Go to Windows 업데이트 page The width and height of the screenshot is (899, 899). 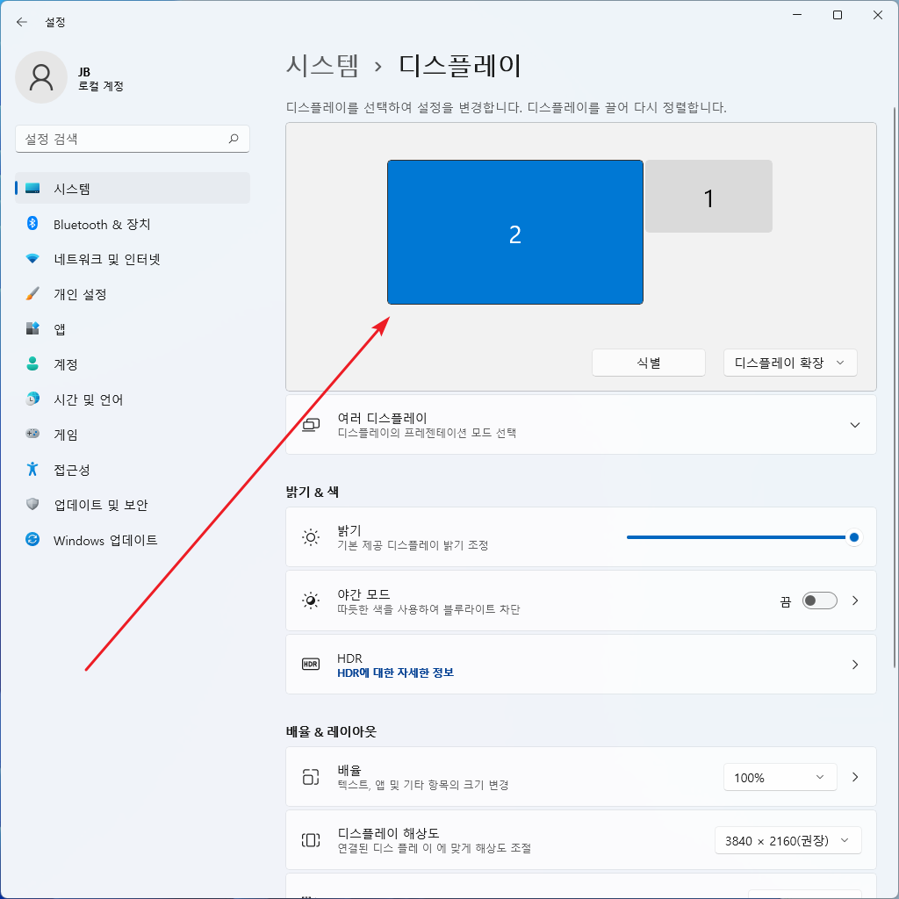point(133,540)
